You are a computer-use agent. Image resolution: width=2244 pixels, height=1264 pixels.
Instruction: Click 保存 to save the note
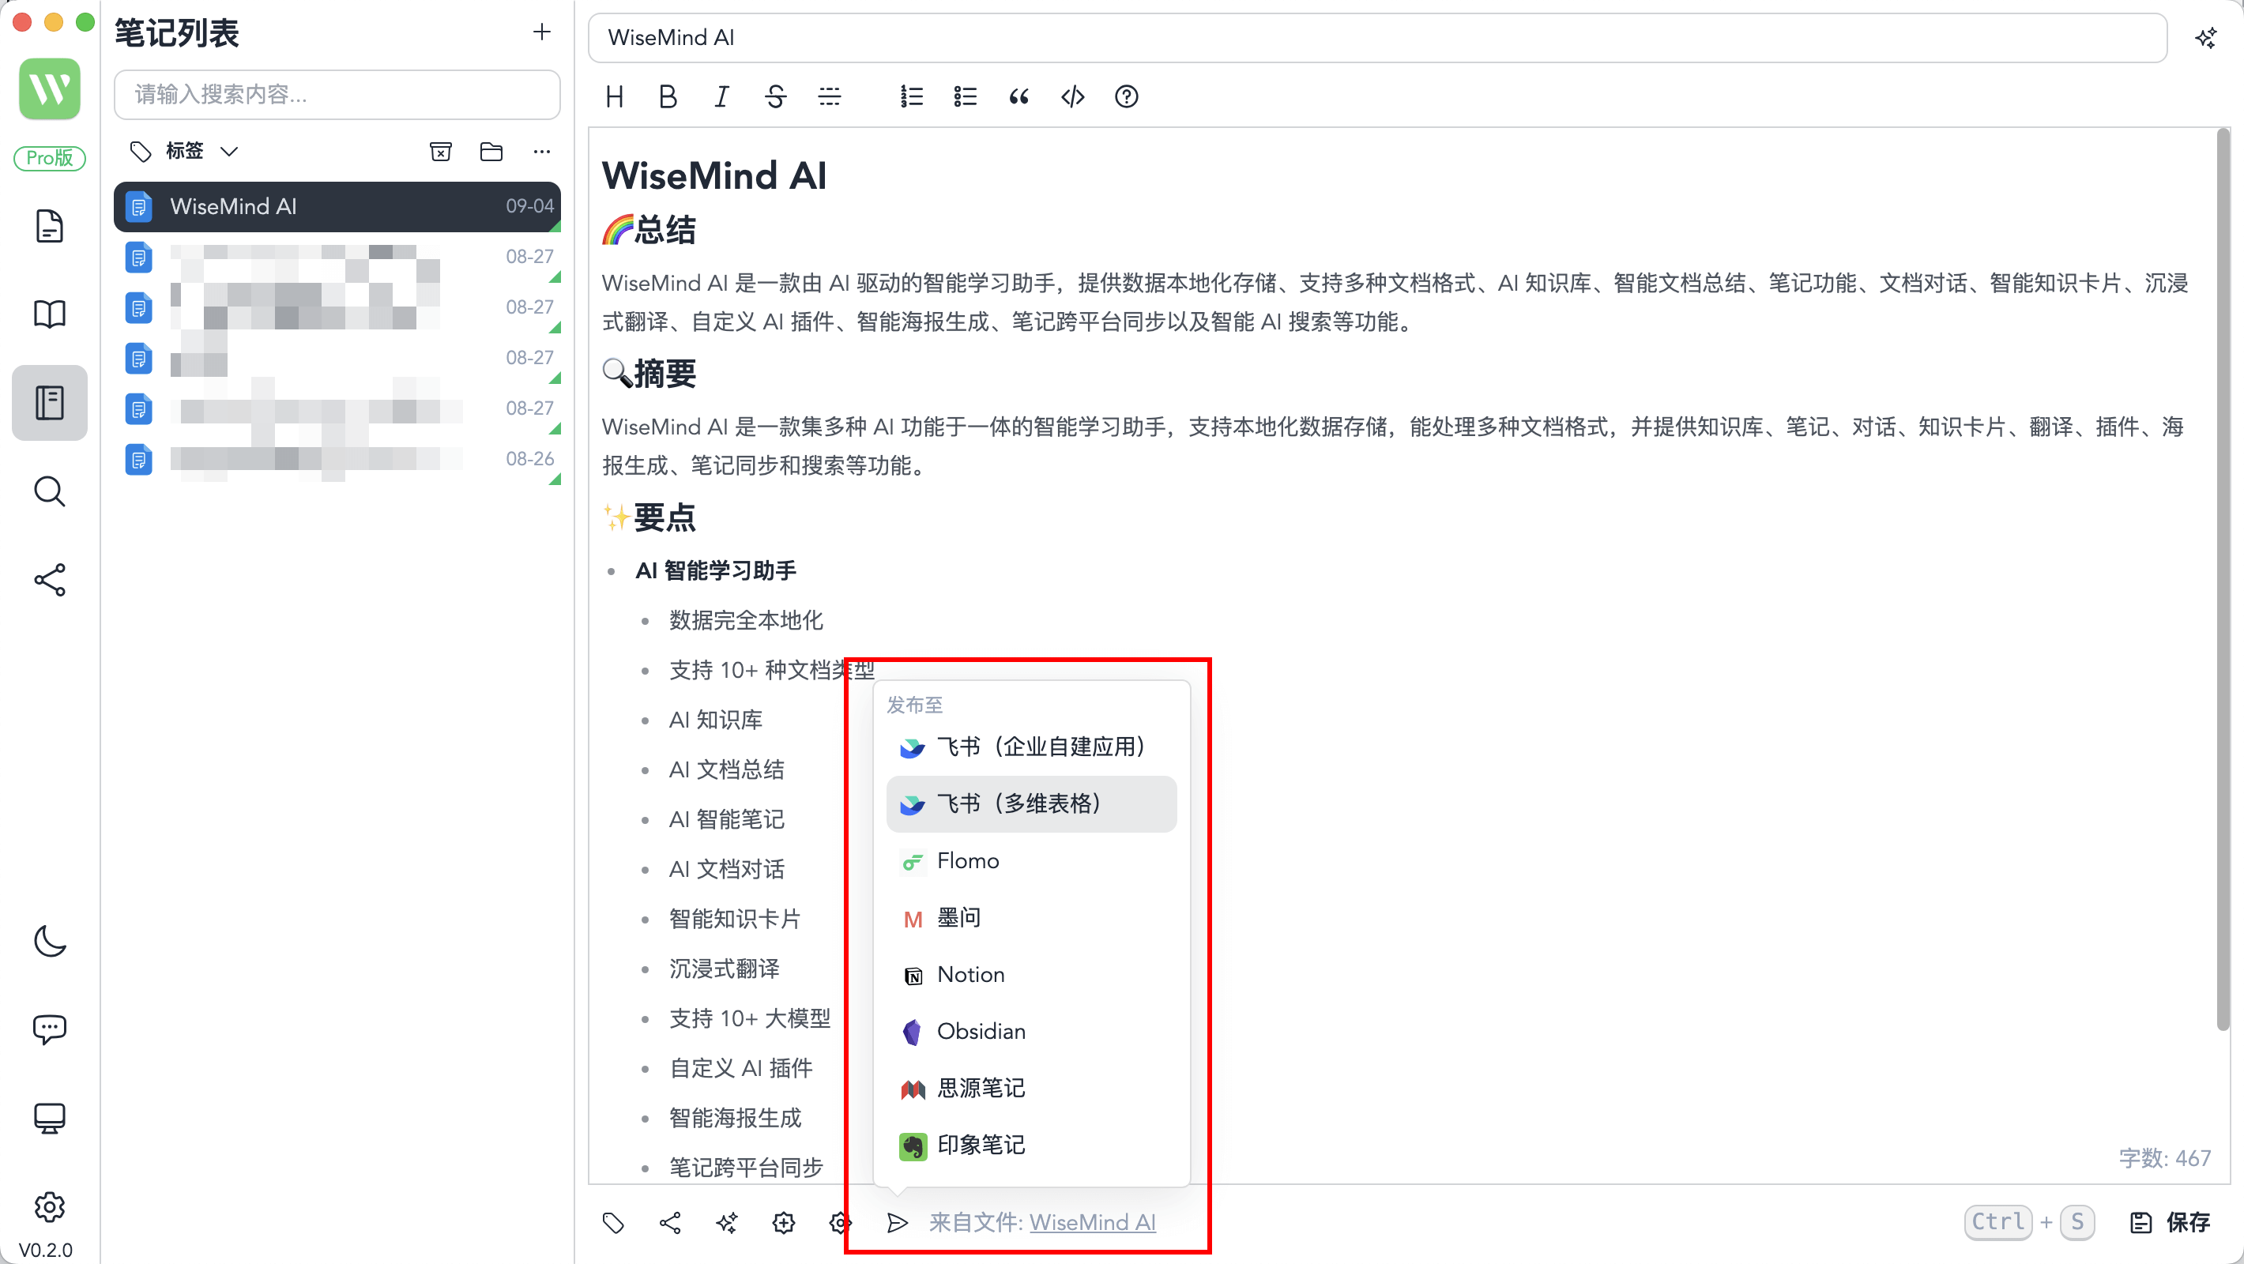pos(2189,1222)
